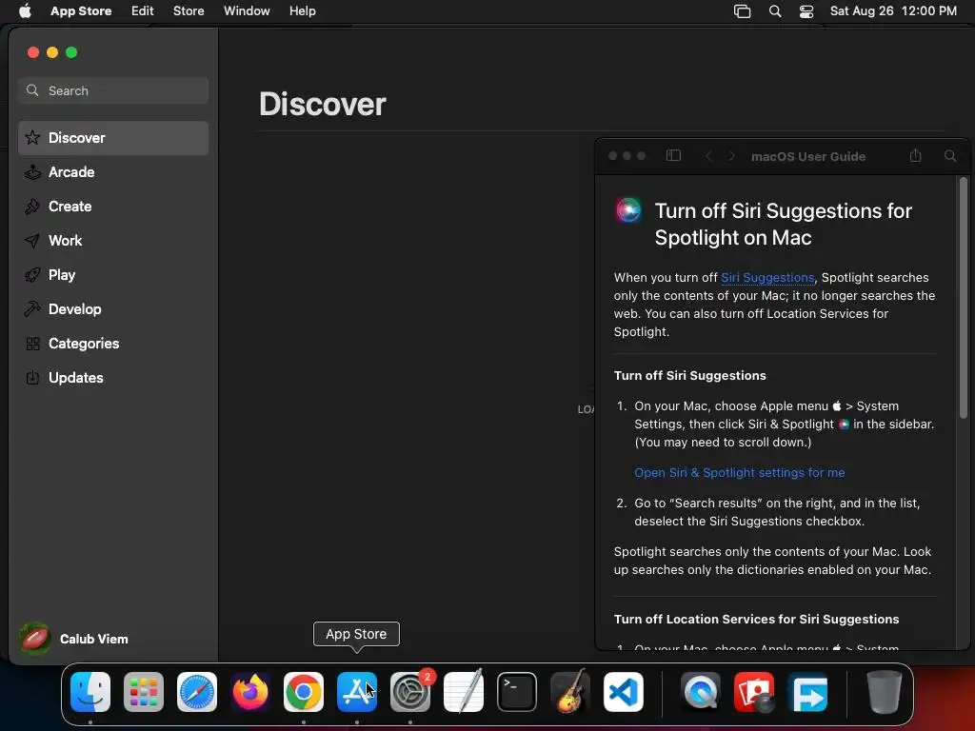Follow the Siri Suggestions link
975x731 pixels.
(x=767, y=277)
